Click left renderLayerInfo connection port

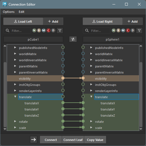point(63,90)
